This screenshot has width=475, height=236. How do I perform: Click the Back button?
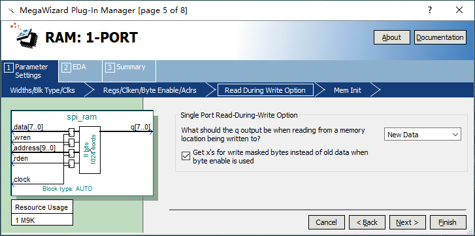[x=367, y=222]
